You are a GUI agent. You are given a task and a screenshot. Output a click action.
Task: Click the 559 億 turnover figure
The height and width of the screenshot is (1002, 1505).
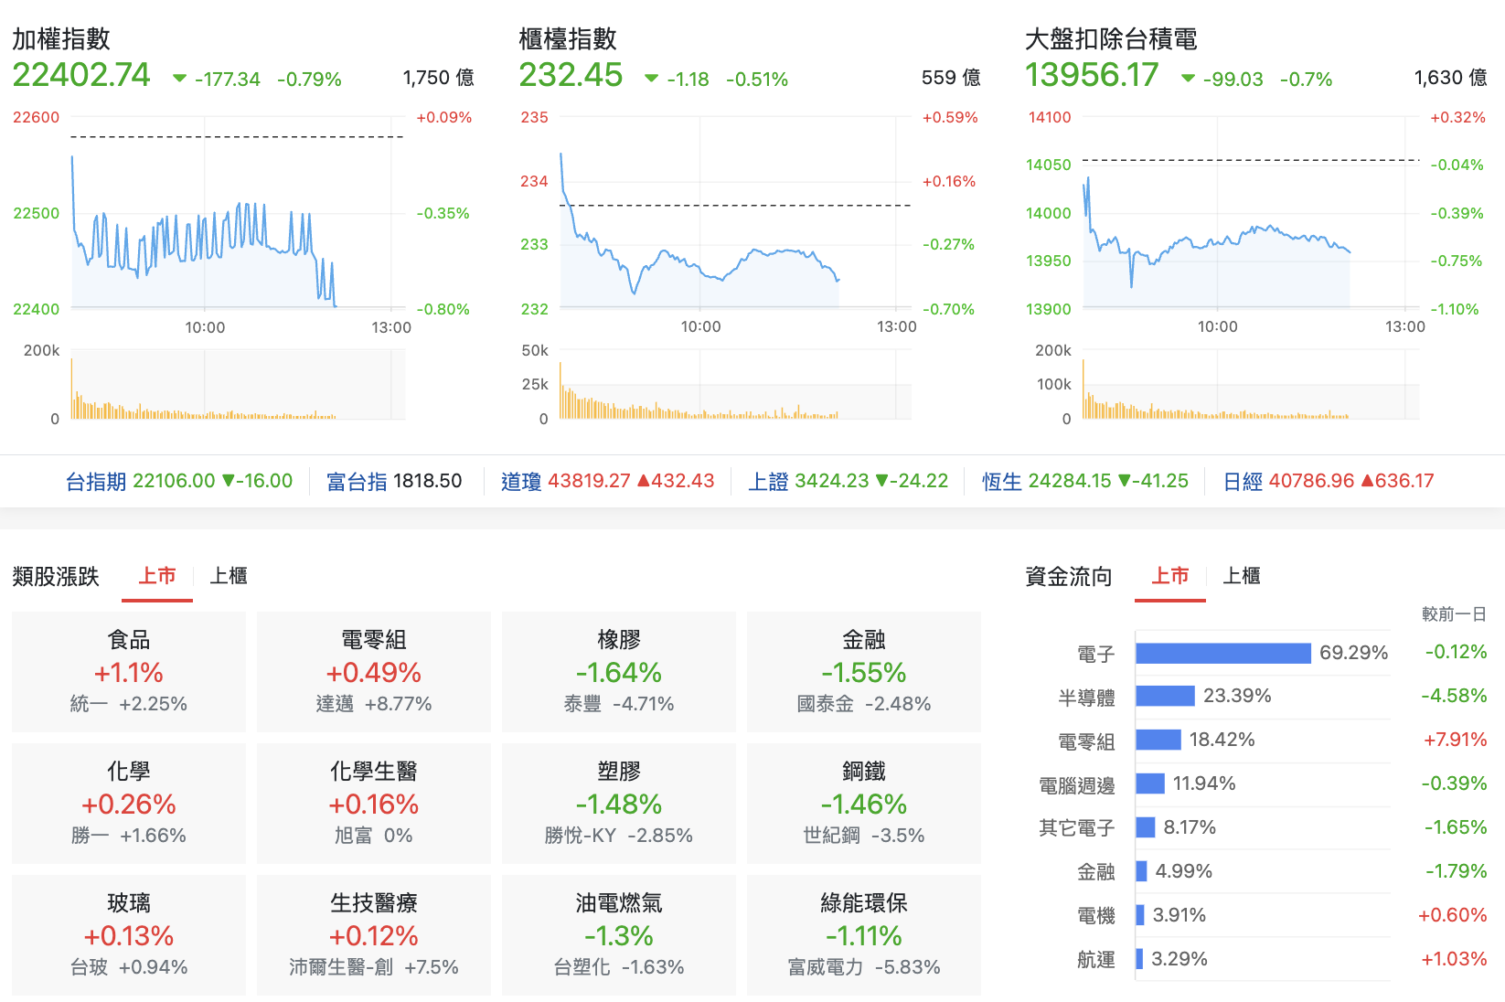point(951,78)
